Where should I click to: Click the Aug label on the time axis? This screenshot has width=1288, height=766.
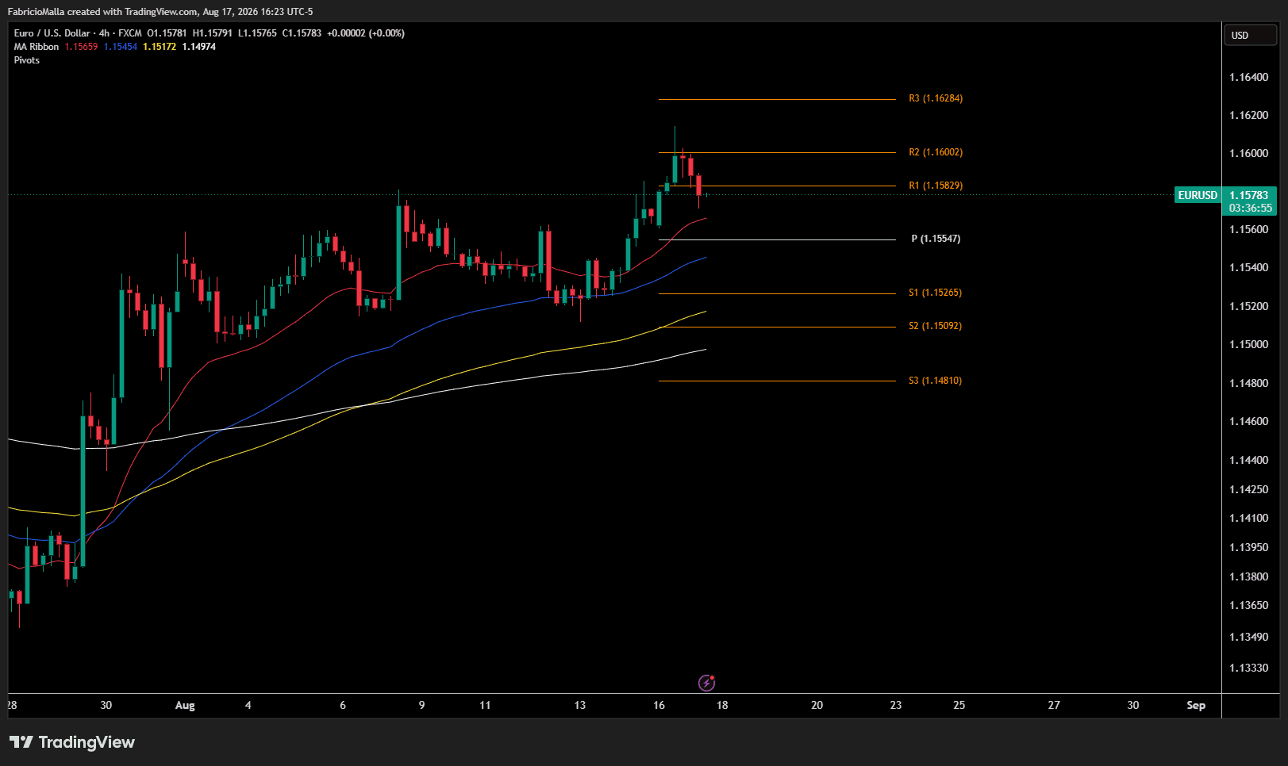point(185,705)
